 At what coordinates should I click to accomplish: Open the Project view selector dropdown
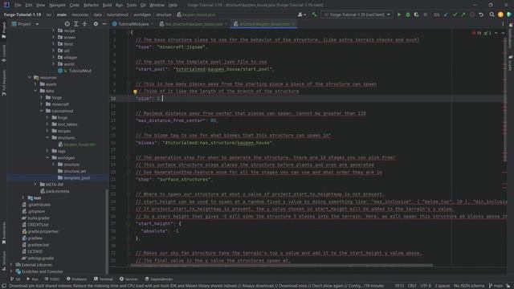pos(26,24)
